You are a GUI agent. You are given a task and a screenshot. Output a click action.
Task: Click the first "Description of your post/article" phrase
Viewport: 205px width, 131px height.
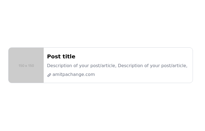tap(81, 66)
